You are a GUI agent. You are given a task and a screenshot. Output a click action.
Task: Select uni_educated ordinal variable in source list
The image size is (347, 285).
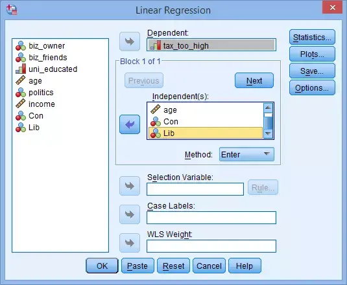(x=46, y=69)
